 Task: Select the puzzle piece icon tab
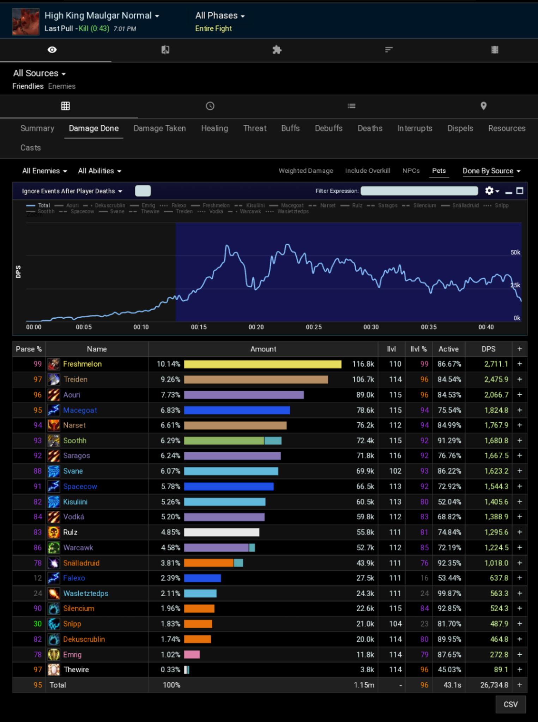[x=277, y=50]
